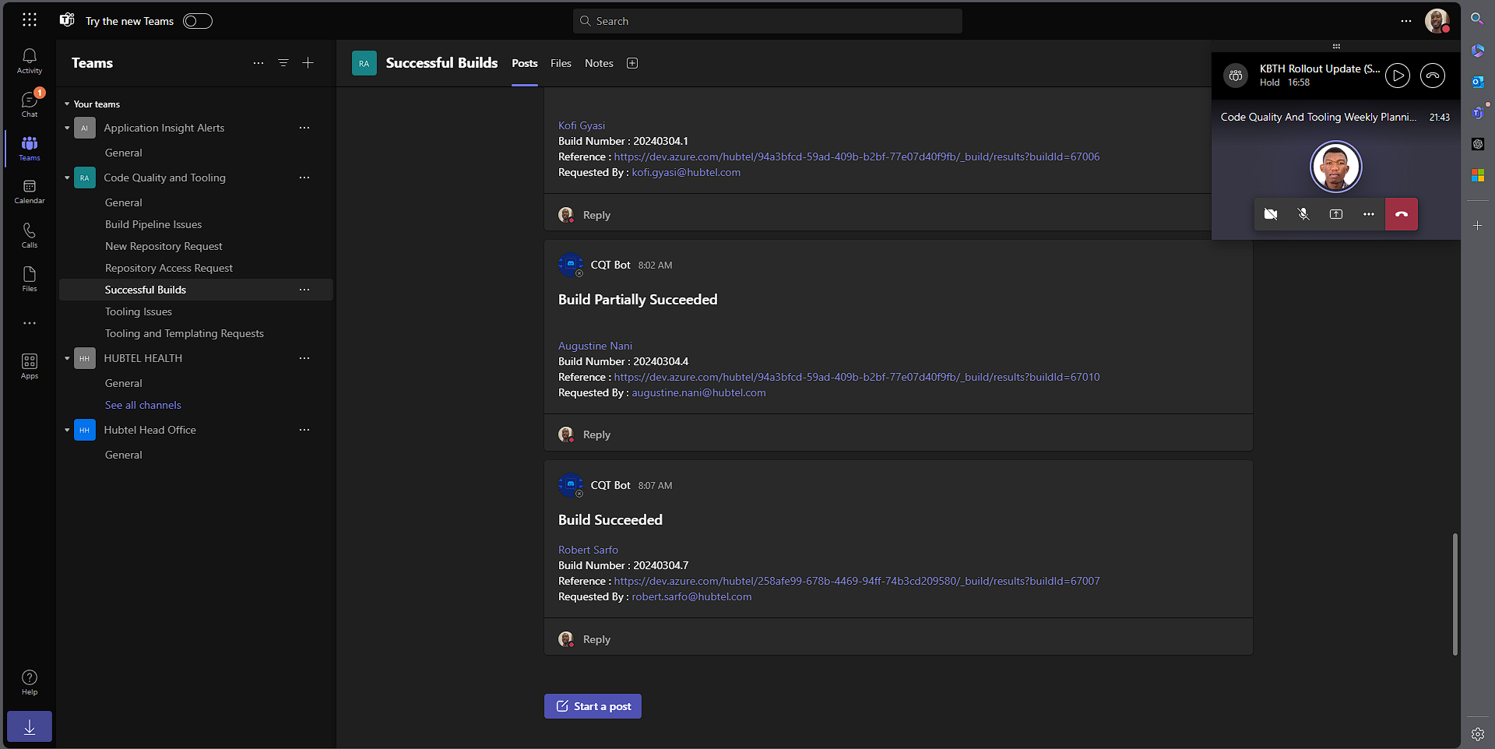Open the Calendar app
Image resolution: width=1495 pixels, height=749 pixels.
point(30,192)
